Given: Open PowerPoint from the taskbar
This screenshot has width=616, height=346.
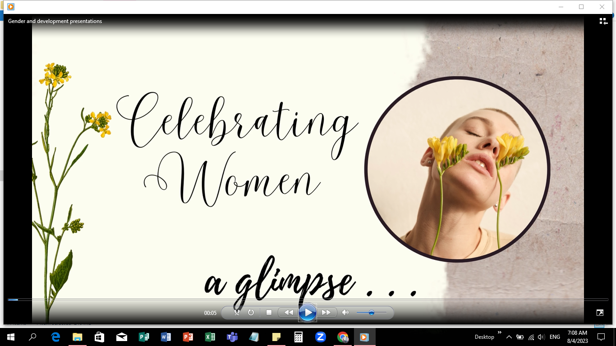Looking at the screenshot, I should pos(188,337).
